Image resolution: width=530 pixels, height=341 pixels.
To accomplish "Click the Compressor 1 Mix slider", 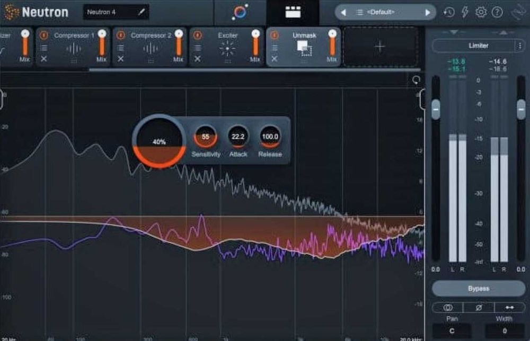I will 102,43.
